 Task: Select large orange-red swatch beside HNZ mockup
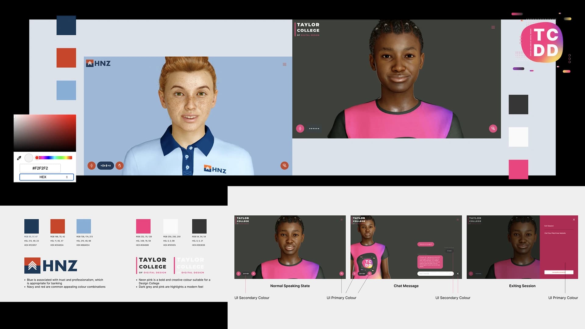point(66,58)
